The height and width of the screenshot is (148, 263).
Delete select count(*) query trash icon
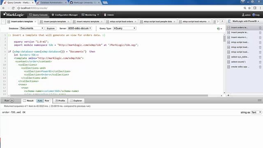point(260,62)
